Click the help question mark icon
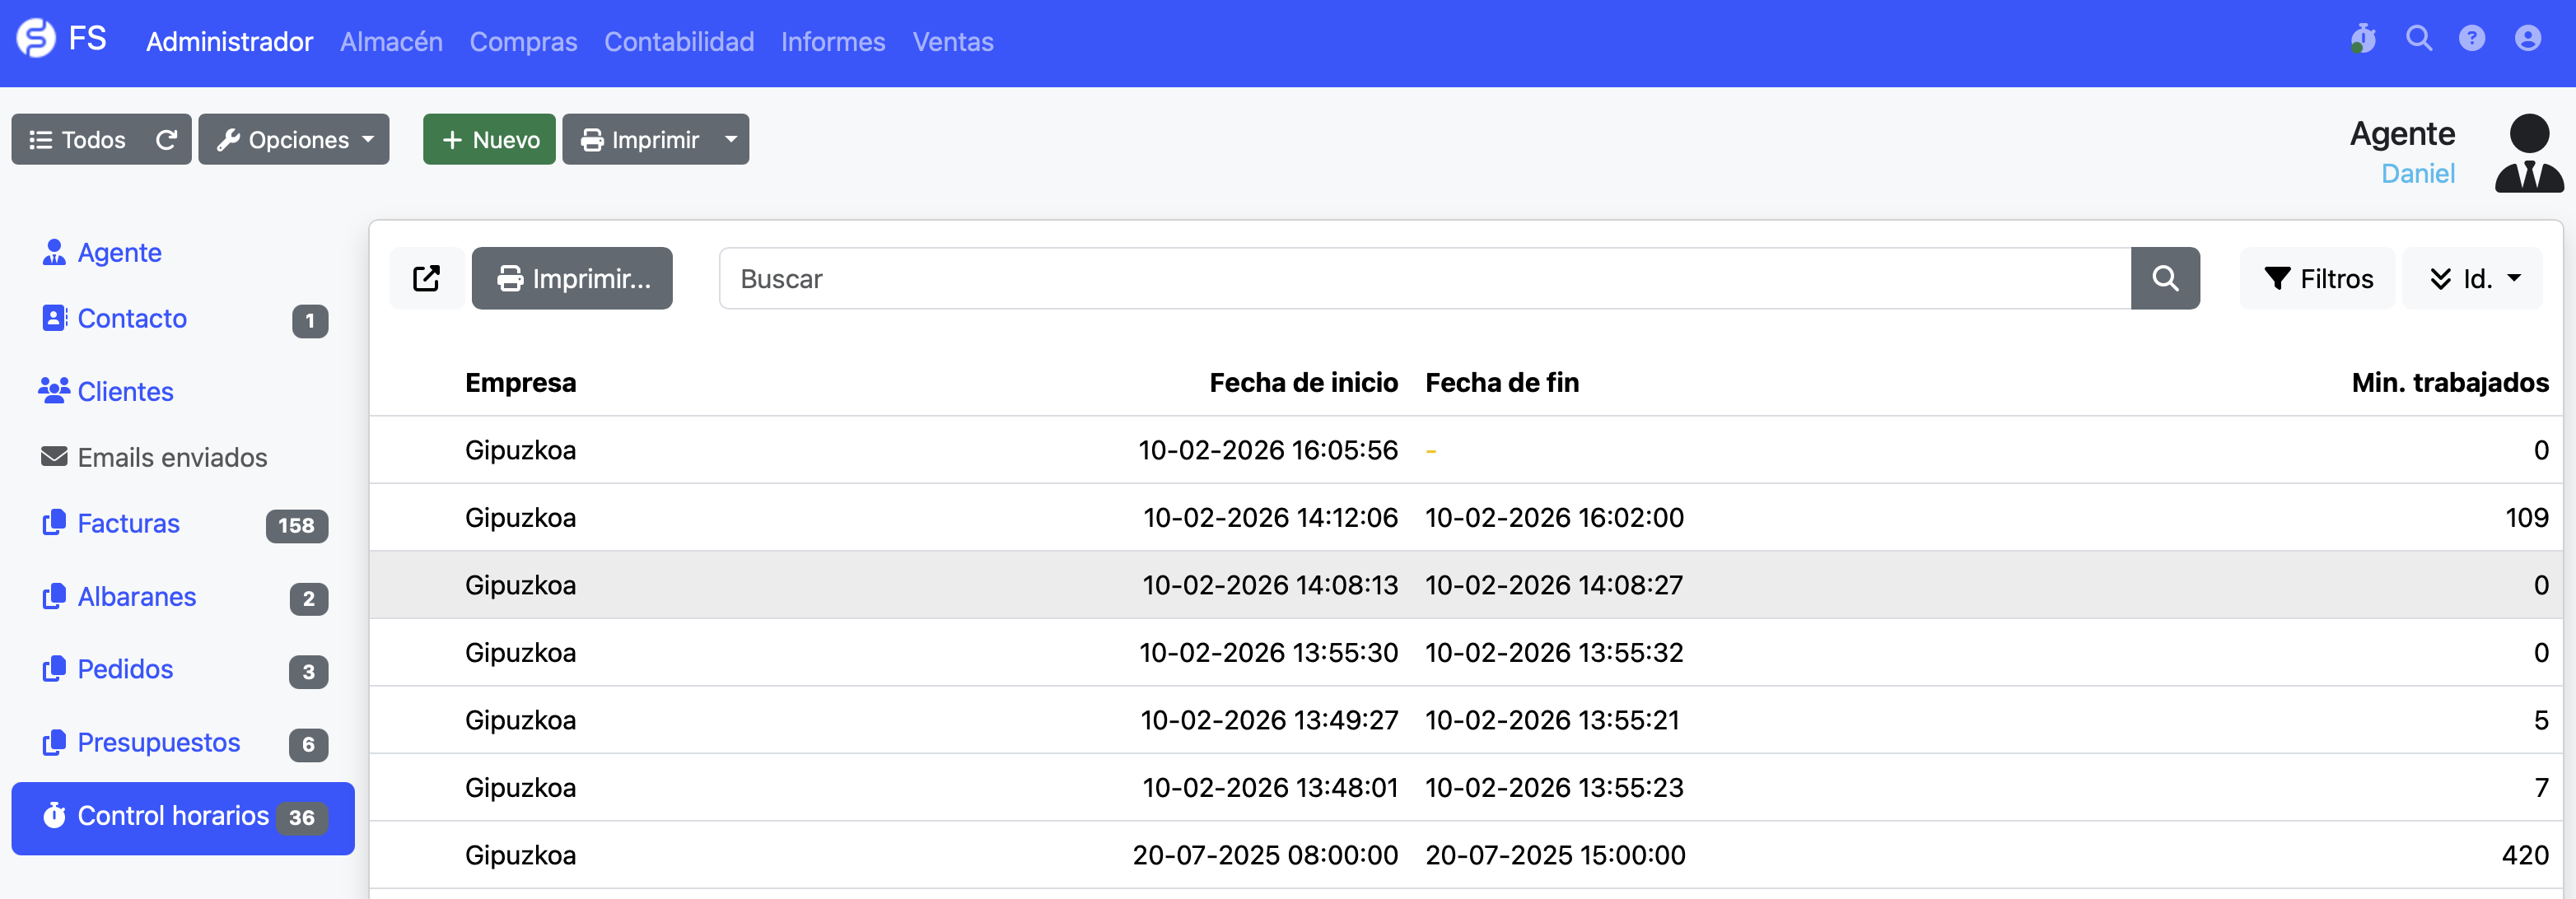This screenshot has width=2576, height=899. pos(2471,40)
